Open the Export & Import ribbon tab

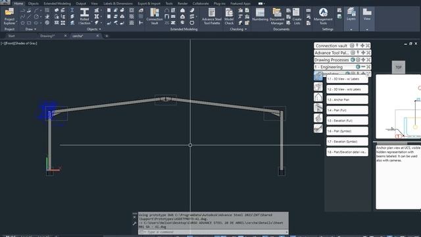(149, 3)
